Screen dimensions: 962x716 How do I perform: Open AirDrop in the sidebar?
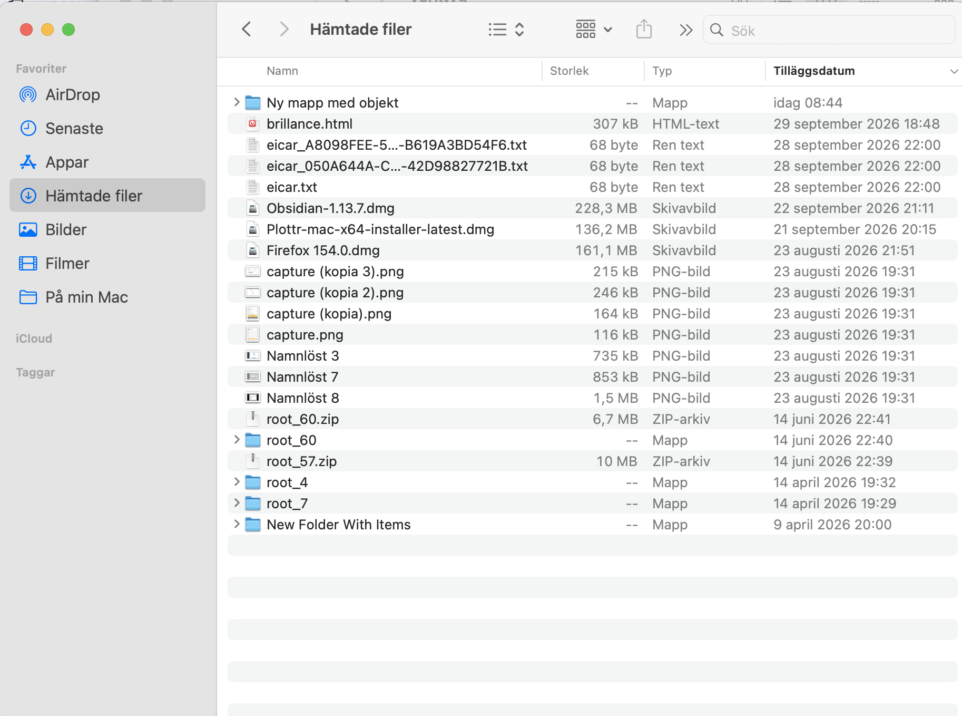click(107, 95)
